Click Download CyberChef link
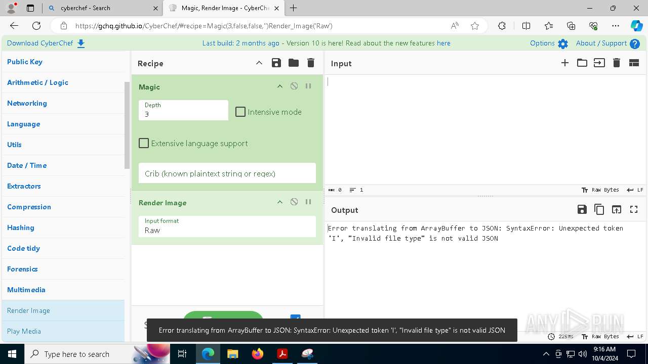 46,43
